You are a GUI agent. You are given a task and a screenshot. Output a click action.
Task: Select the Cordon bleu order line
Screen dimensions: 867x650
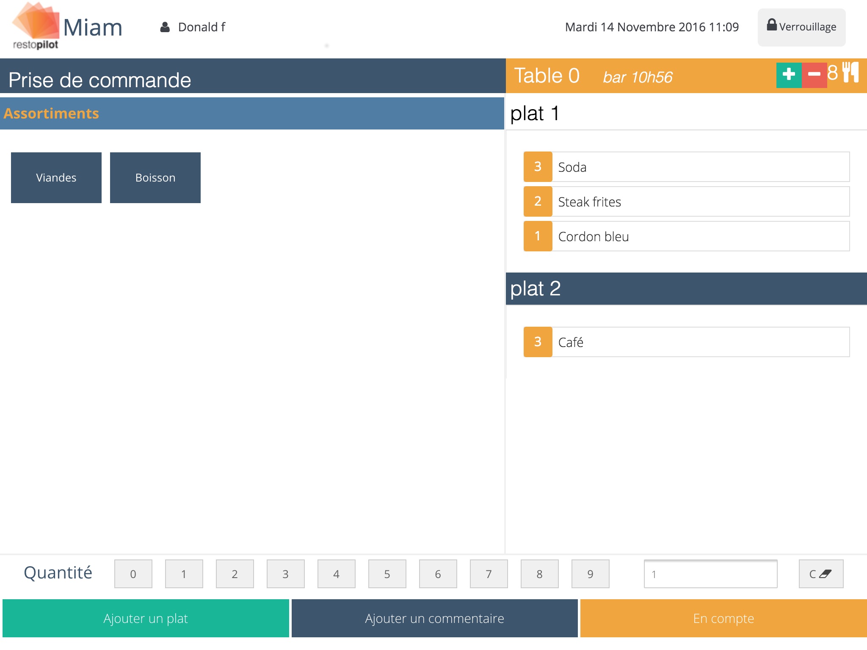[686, 236]
